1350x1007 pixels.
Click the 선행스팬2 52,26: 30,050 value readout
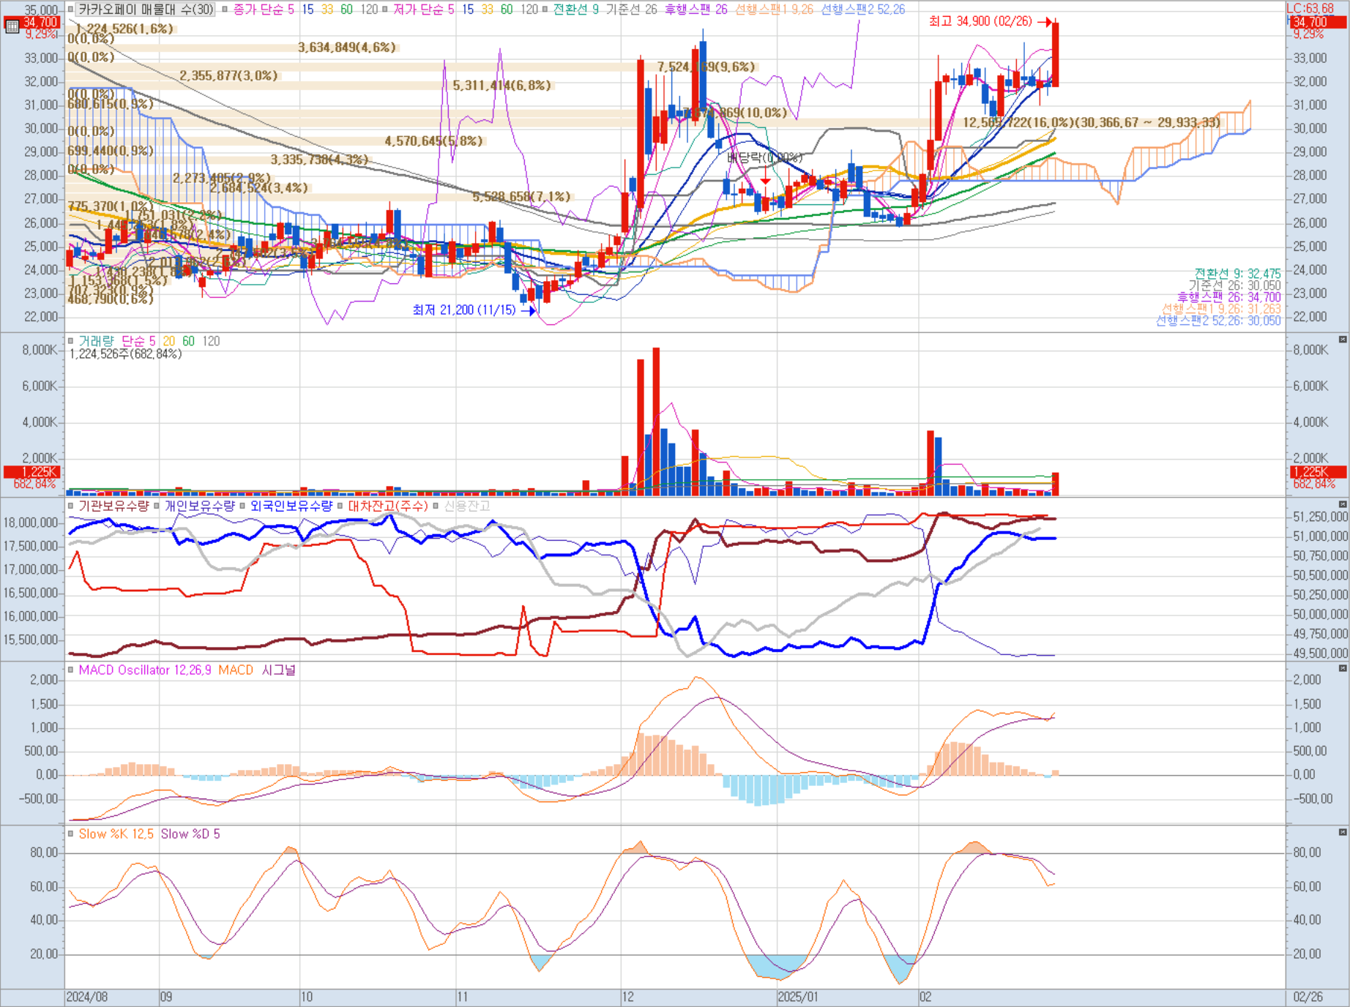[x=1218, y=321]
